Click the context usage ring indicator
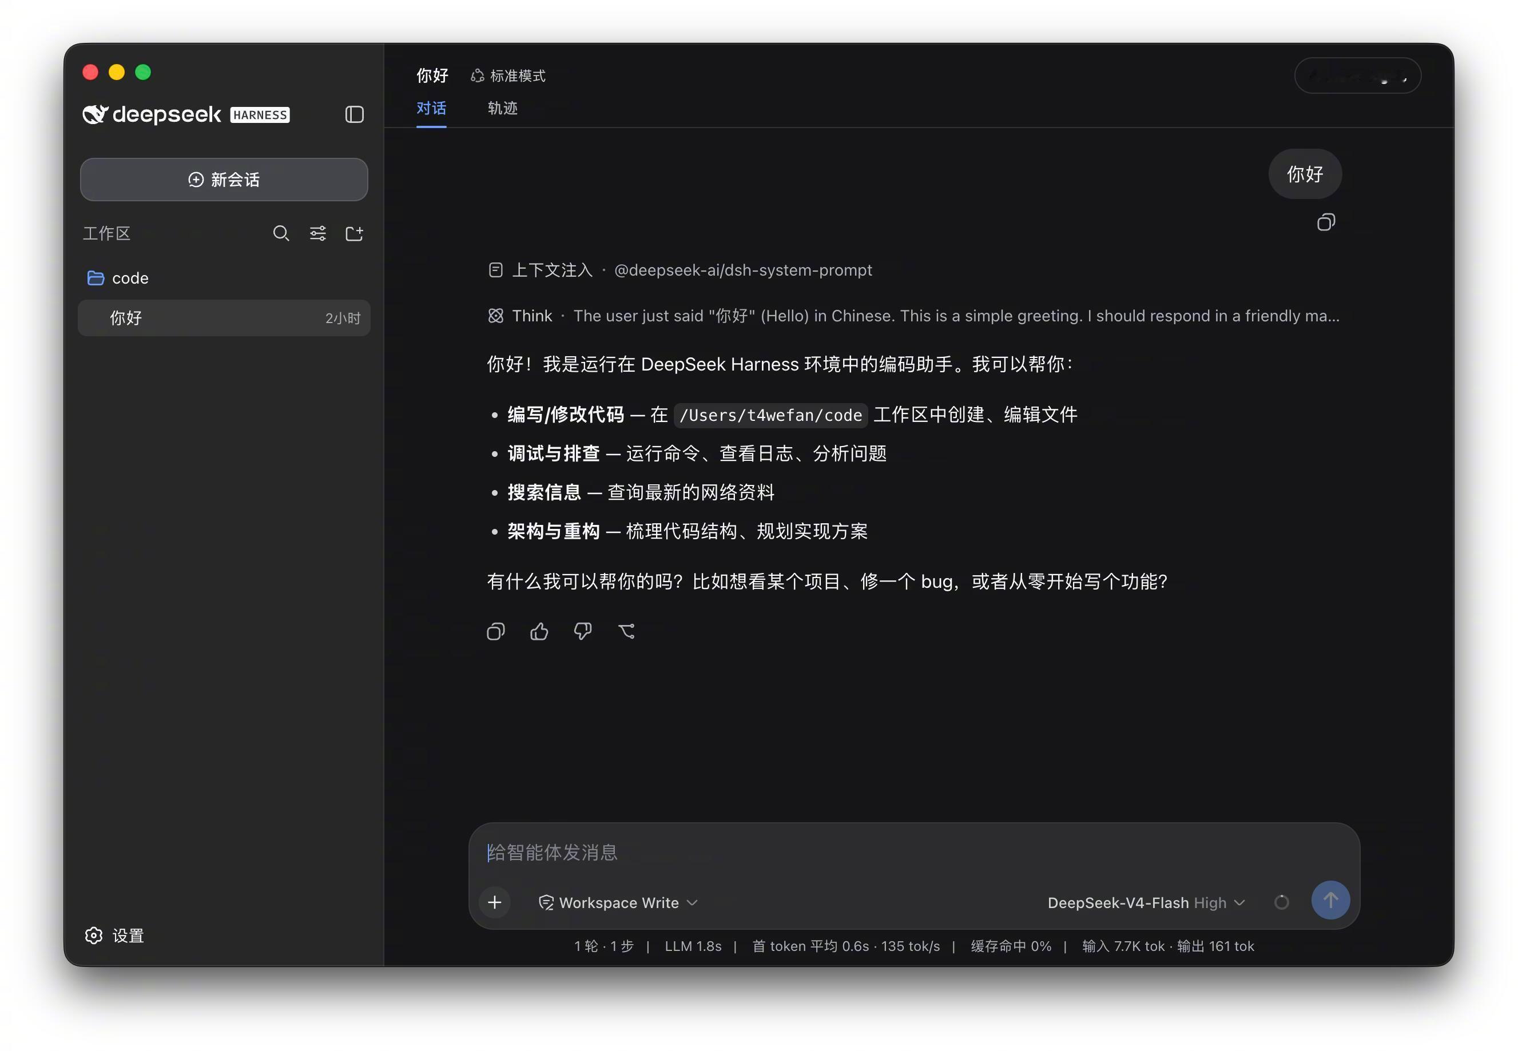 (x=1282, y=902)
